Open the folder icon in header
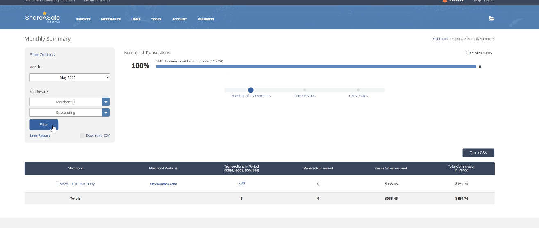This screenshot has height=228, width=539. [x=491, y=19]
